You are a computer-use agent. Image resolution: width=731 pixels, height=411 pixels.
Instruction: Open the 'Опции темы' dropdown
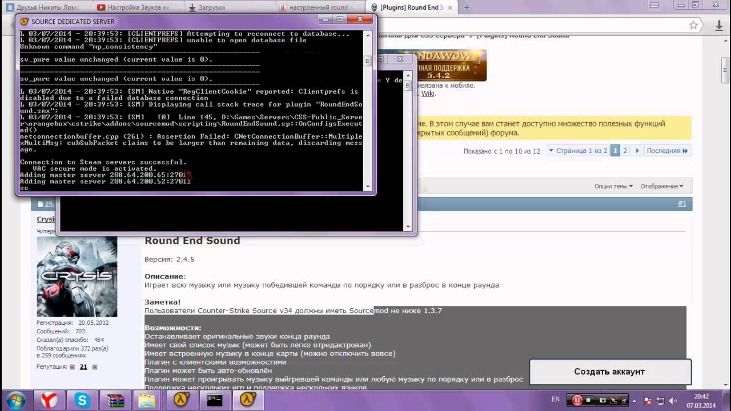click(x=613, y=186)
